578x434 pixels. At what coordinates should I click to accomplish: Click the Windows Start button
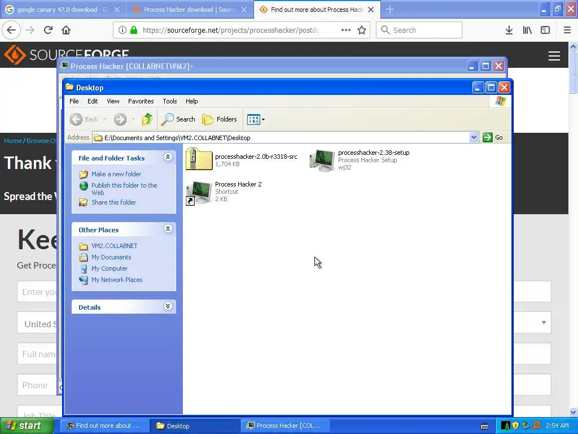[27, 426]
